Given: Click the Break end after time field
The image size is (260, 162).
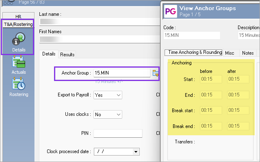Looking at the screenshot, I should (x=238, y=126).
